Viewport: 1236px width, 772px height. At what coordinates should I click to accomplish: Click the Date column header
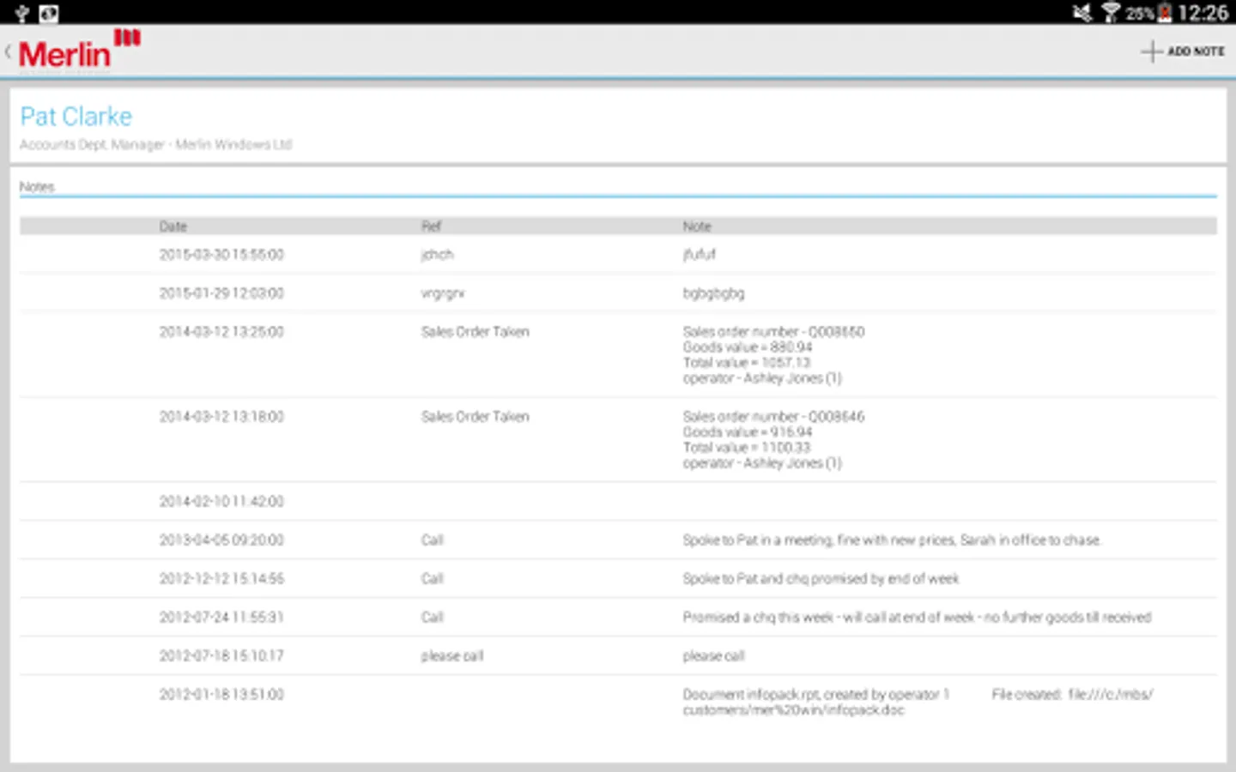click(x=173, y=226)
